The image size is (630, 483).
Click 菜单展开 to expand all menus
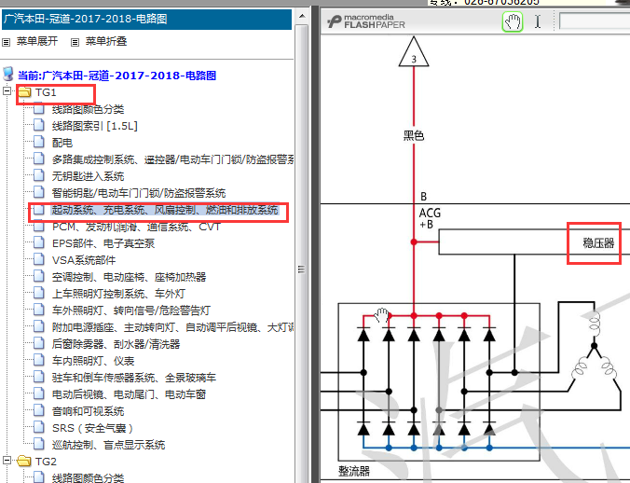[37, 41]
